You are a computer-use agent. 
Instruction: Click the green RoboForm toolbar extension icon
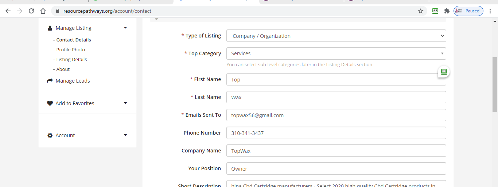pos(435,11)
